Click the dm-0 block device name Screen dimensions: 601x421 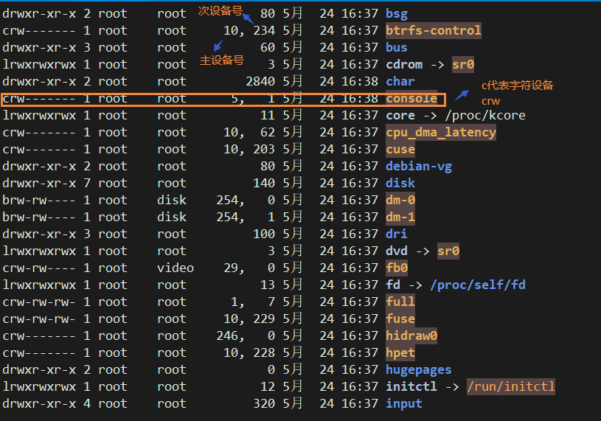click(x=400, y=200)
